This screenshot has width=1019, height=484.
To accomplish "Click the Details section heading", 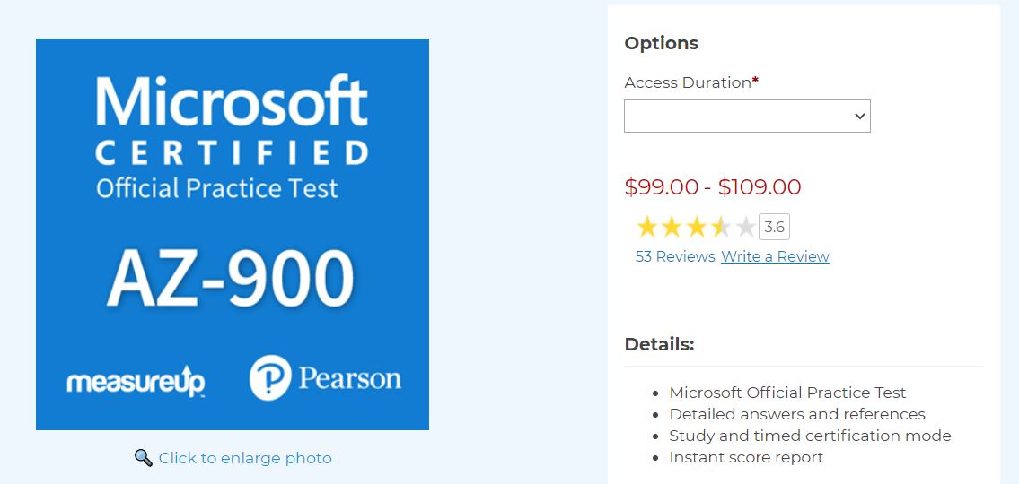I will [x=659, y=344].
